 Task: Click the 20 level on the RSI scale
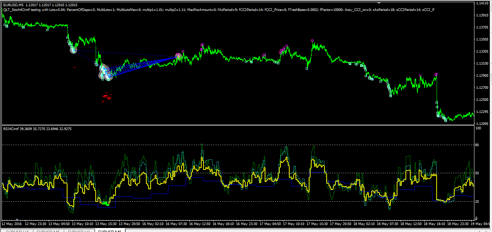tap(477, 201)
